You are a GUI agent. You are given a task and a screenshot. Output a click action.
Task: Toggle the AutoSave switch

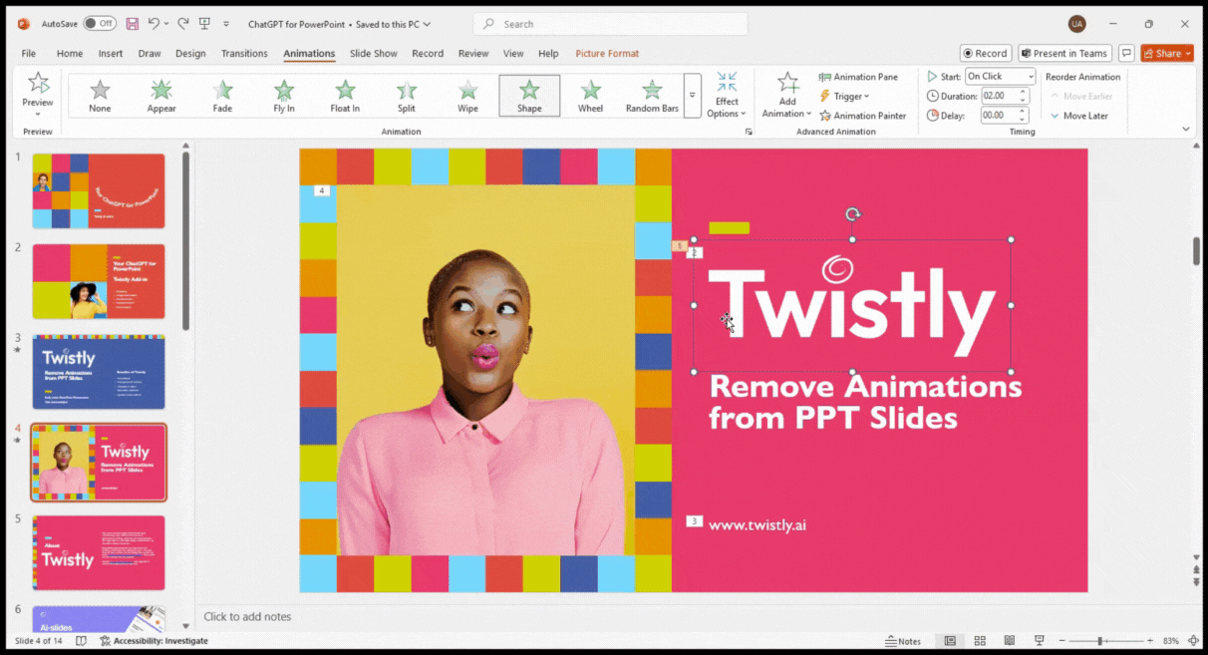tap(99, 23)
